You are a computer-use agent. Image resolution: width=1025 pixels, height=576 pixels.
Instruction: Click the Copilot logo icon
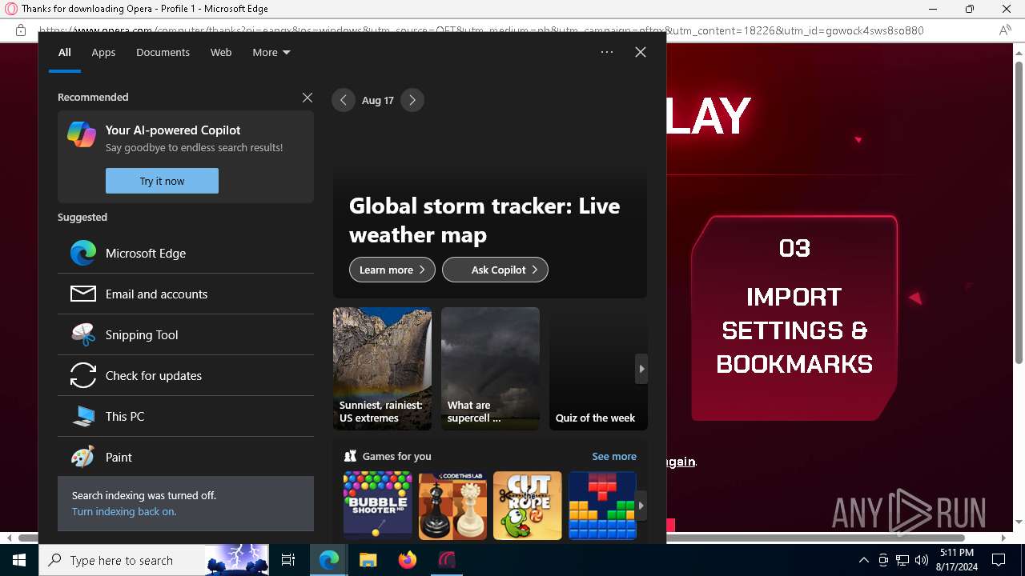point(82,134)
